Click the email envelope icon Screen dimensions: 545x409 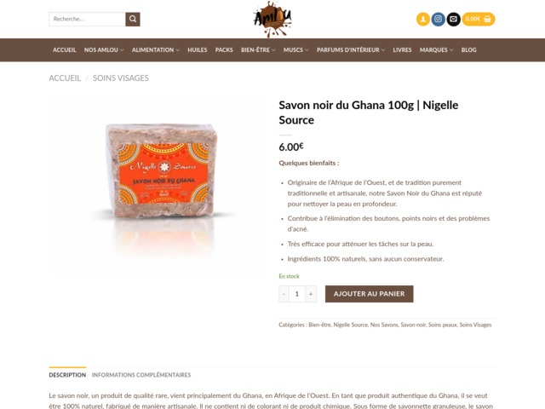tap(454, 19)
